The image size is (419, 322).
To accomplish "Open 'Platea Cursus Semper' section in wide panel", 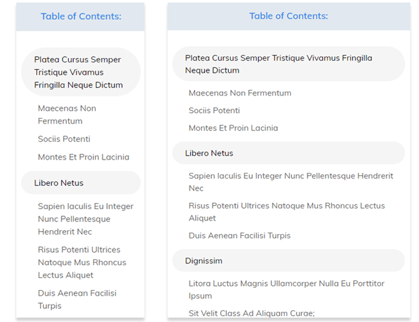I will (x=278, y=64).
